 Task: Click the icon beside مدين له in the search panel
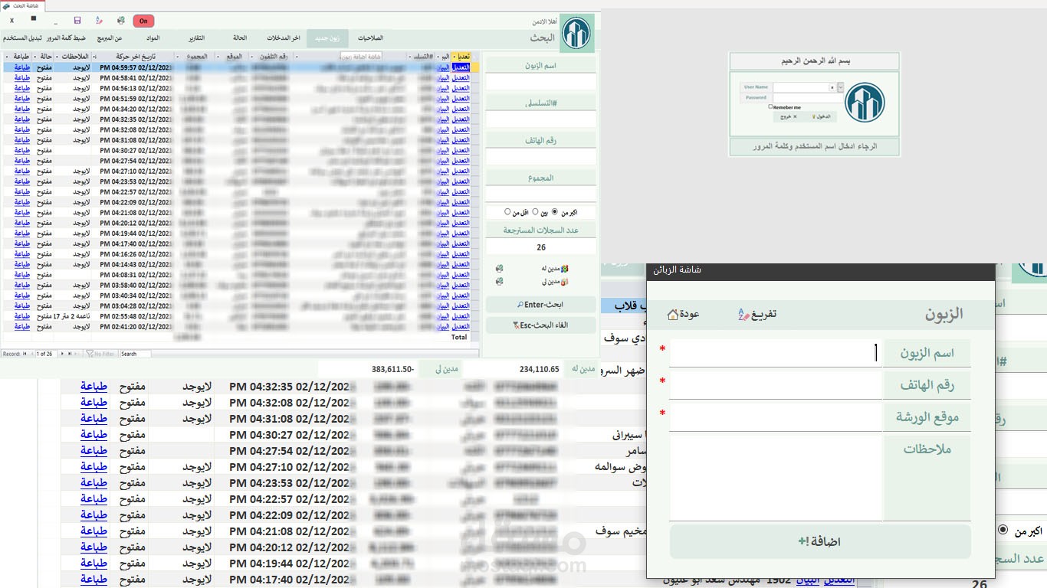coord(498,269)
